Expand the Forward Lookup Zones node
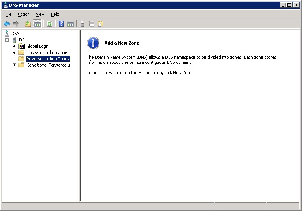Screen dimensions: 302x211 (14, 52)
